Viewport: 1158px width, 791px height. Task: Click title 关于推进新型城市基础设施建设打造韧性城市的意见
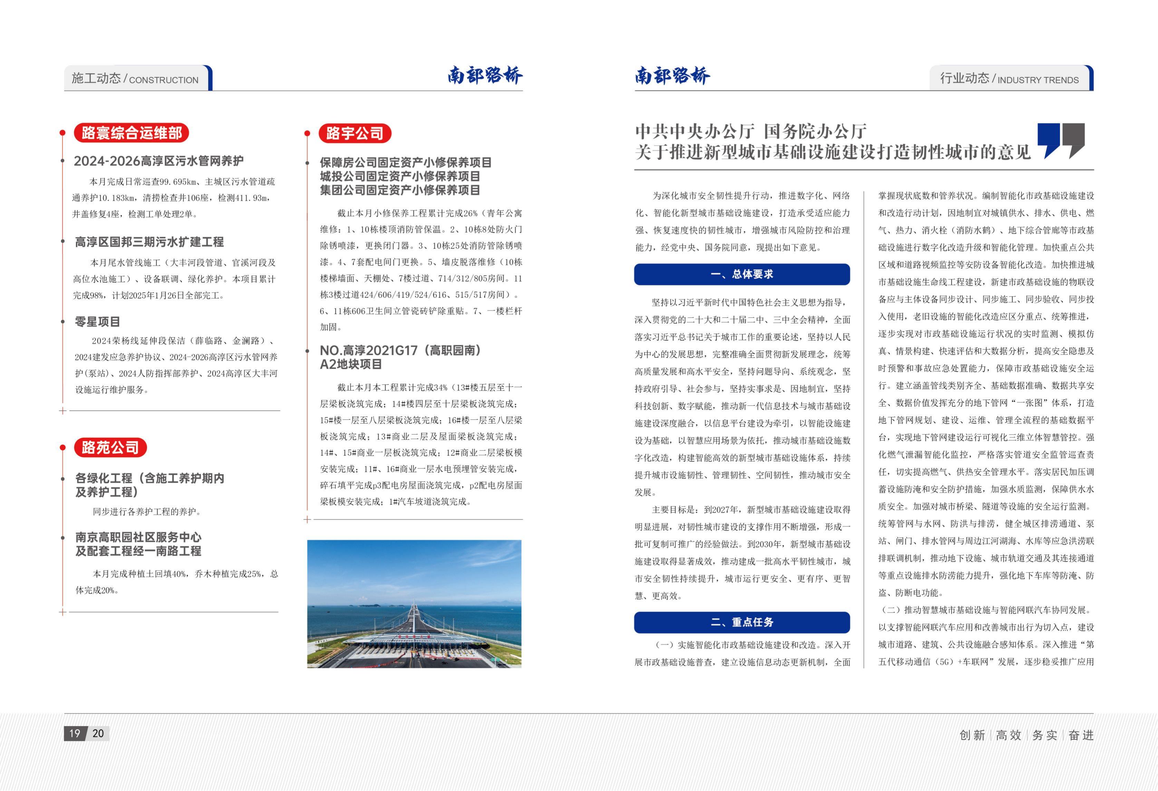pos(833,152)
